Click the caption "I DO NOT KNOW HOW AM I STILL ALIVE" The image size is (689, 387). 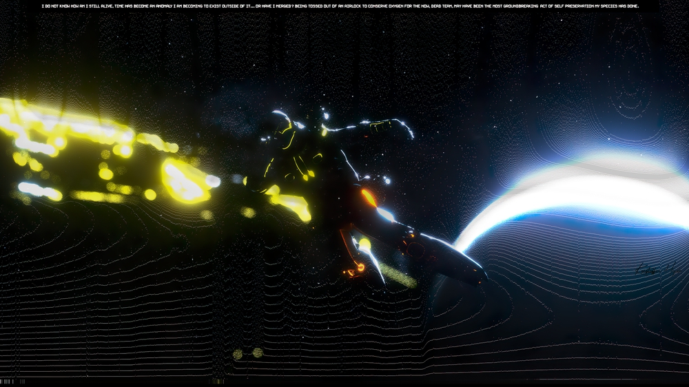click(x=77, y=6)
